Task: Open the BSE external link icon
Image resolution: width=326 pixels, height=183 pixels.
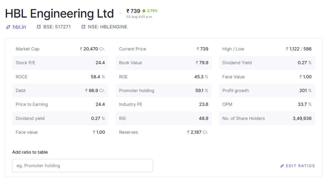Action: [39, 27]
